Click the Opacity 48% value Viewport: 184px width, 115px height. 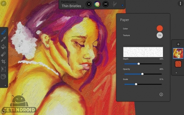[x=161, y=69]
